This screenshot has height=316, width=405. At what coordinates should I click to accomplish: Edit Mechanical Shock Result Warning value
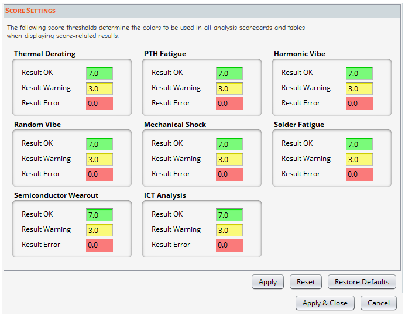[x=229, y=159]
